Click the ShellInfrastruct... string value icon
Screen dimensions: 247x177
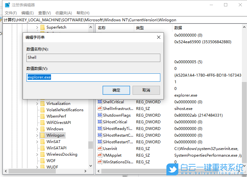(99, 108)
